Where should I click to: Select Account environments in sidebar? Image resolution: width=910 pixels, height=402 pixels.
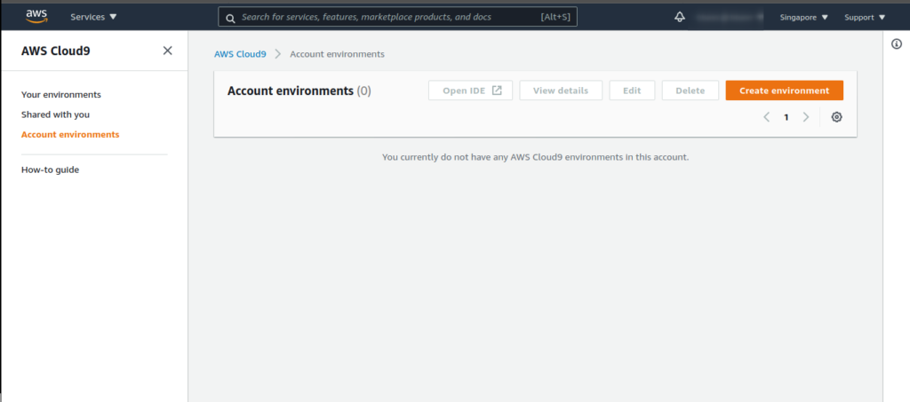point(70,134)
